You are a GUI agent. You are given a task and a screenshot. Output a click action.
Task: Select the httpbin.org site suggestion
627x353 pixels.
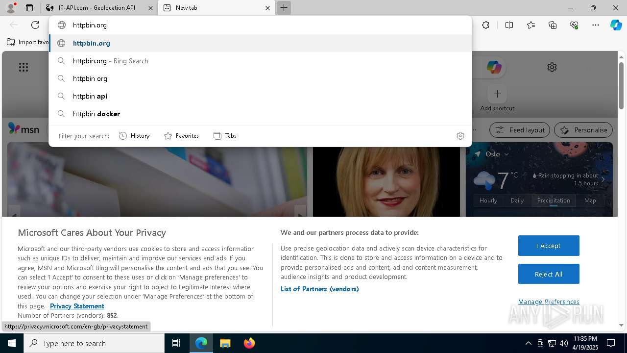(260, 43)
